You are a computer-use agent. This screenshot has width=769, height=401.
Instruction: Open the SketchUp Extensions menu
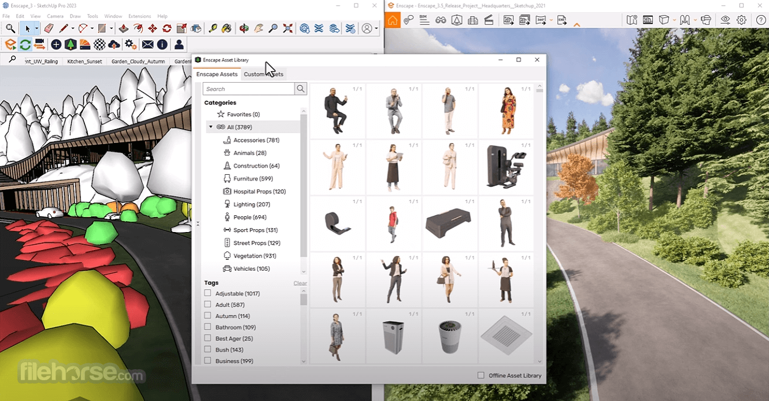(139, 16)
